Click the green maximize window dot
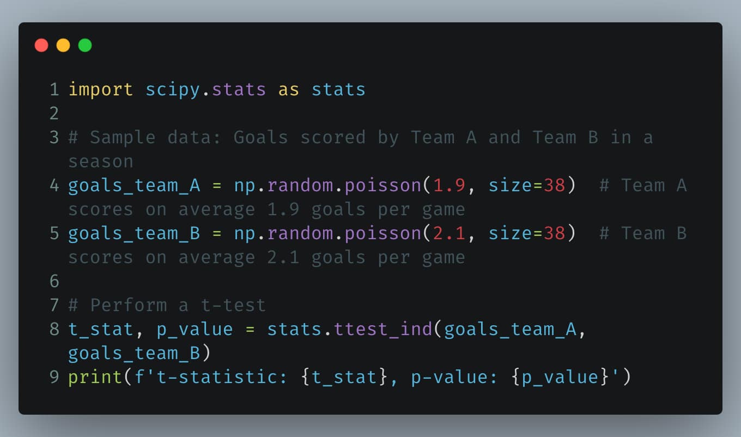741x437 pixels. point(85,45)
